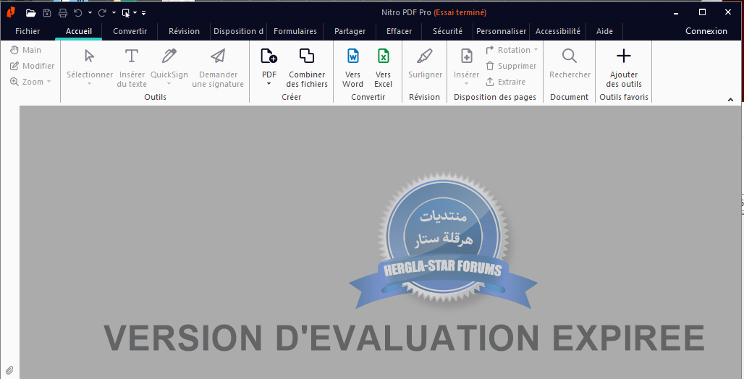Click the Insérer du texte tool

click(x=132, y=67)
